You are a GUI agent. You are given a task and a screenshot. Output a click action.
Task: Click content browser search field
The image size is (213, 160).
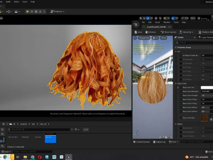click(39, 130)
